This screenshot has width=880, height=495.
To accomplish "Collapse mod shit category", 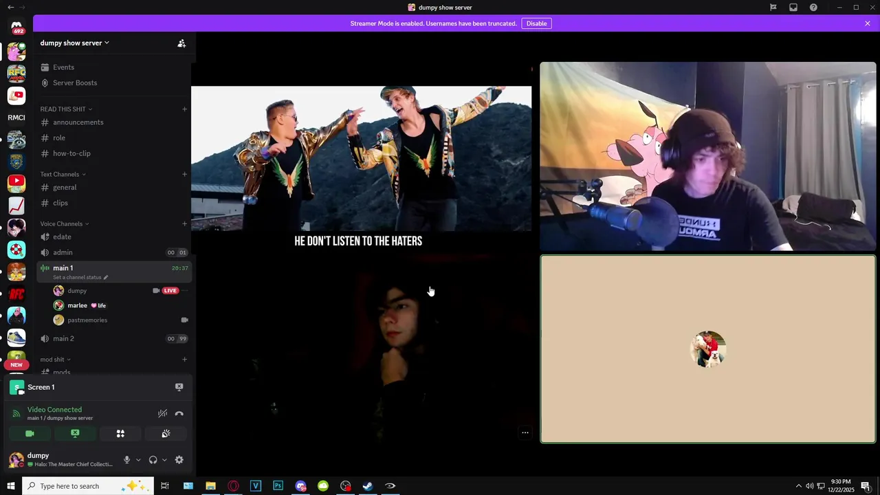I will click(x=55, y=360).
